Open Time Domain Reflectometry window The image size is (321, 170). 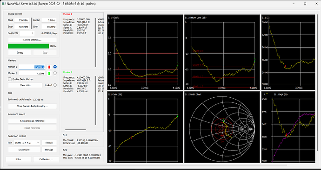[33, 106]
